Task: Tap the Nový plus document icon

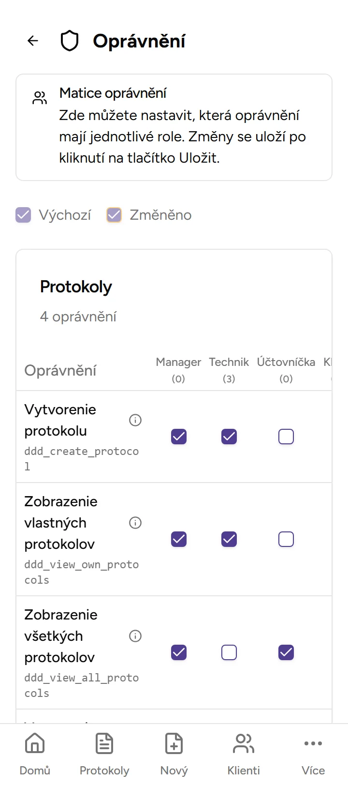Action: (174, 743)
